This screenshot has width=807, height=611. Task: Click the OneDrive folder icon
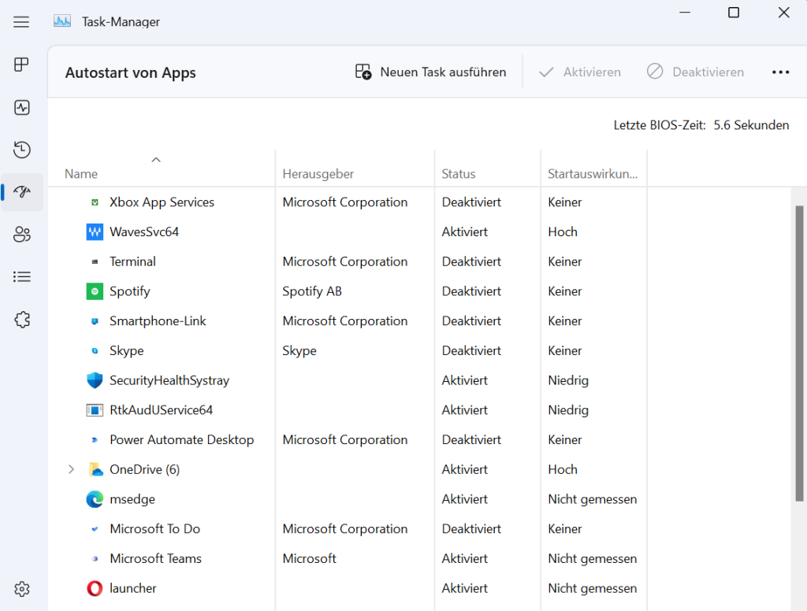point(95,469)
